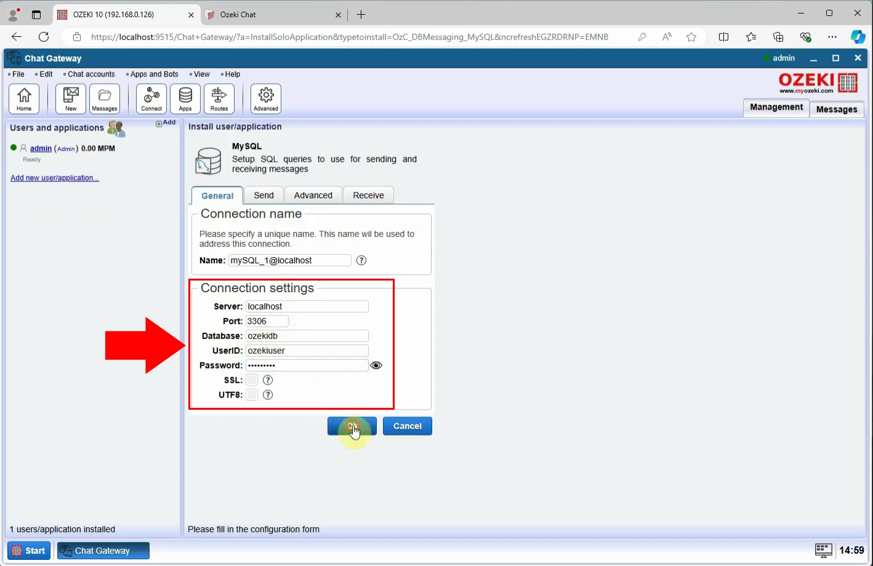Open the Ozeki Start menu button

point(29,551)
